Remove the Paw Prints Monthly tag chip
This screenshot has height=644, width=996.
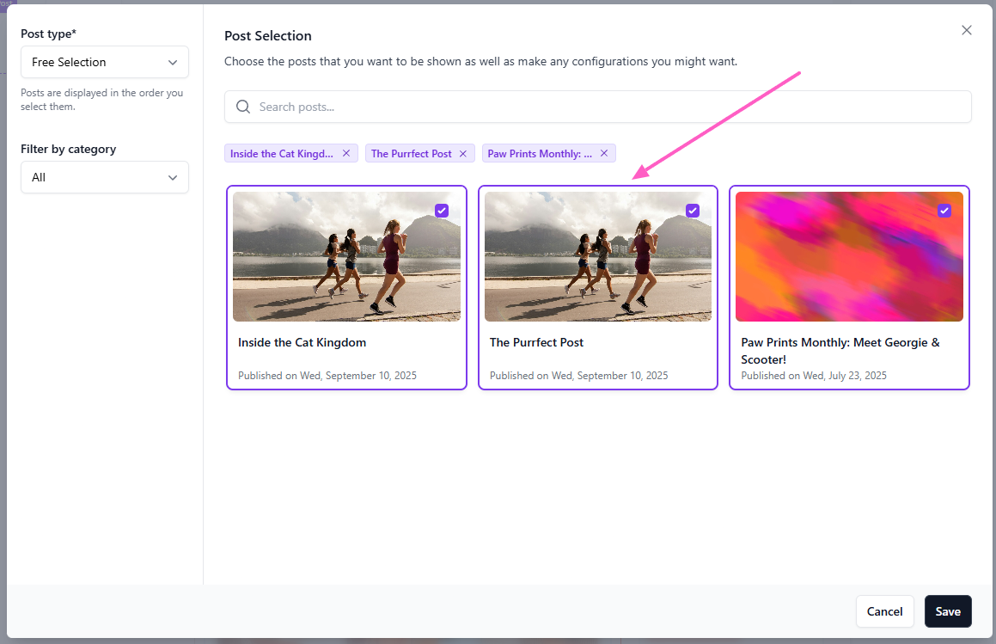(604, 154)
